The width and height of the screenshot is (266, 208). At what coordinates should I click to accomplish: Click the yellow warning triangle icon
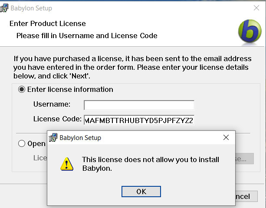[x=66, y=163]
